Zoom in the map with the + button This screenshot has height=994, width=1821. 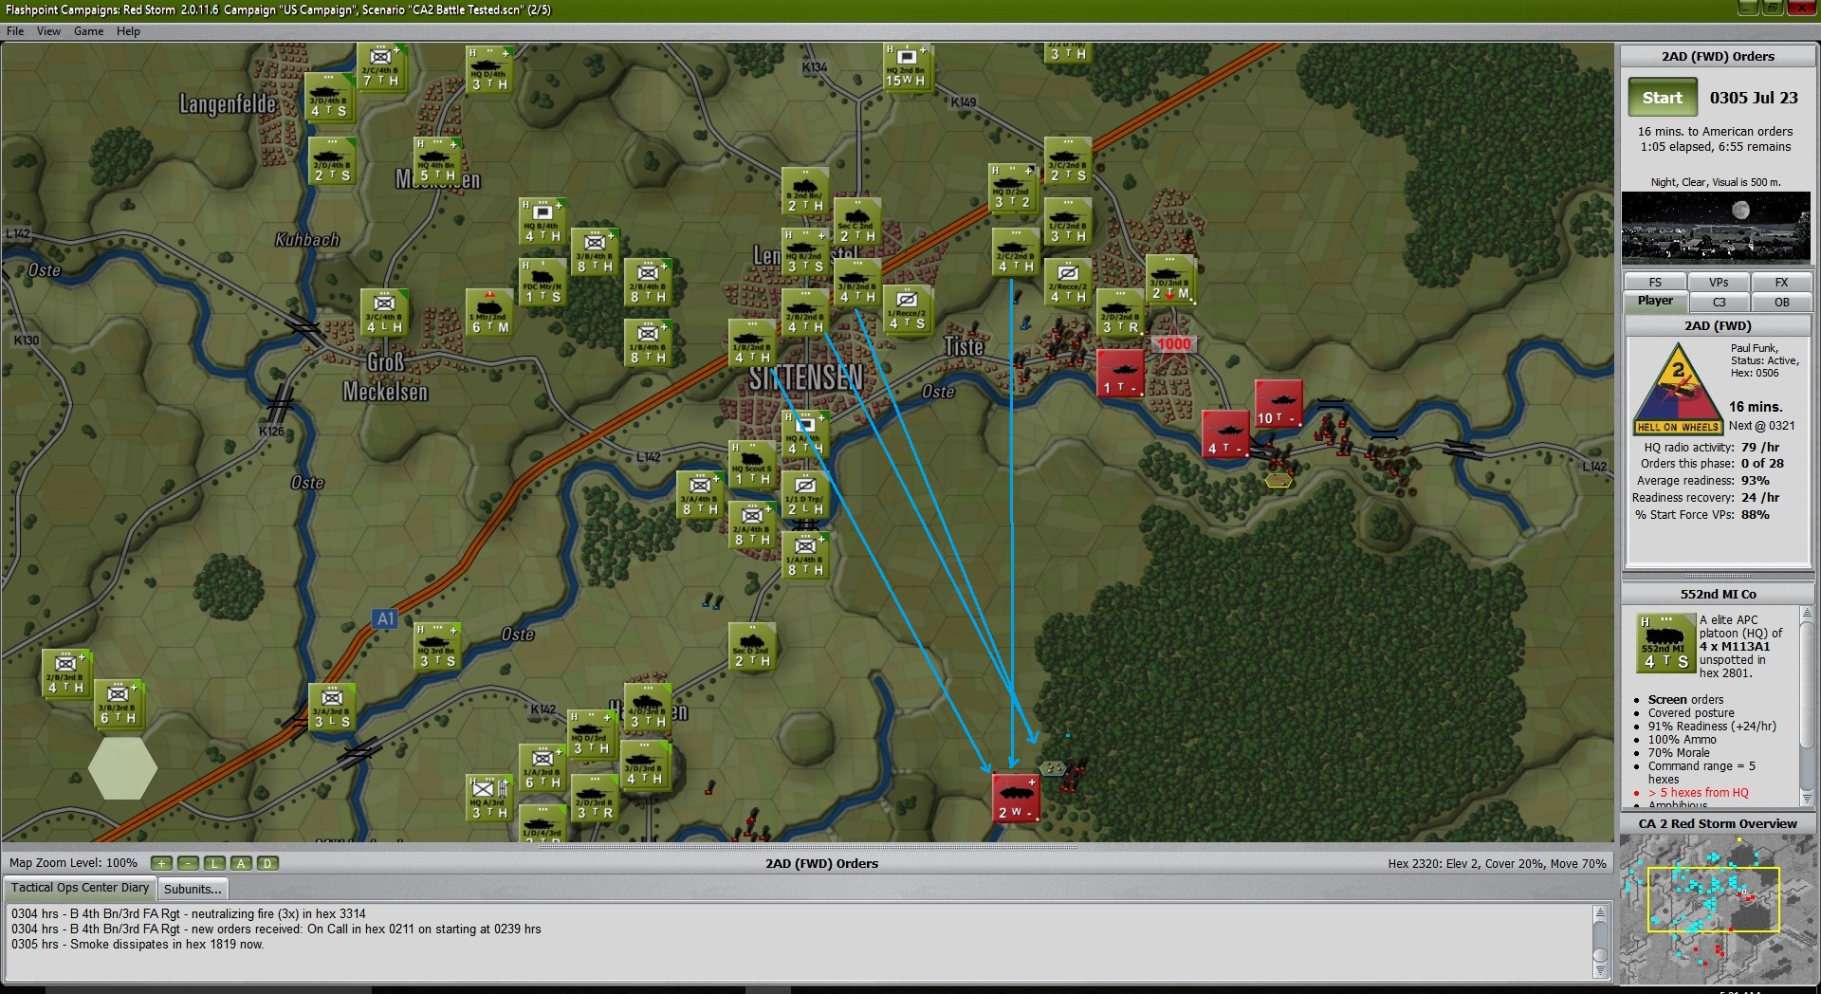(x=161, y=863)
